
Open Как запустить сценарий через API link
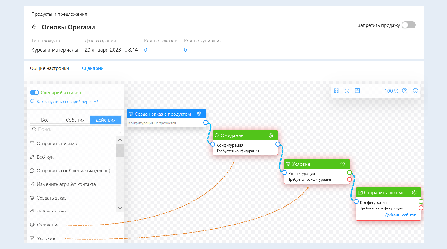click(x=68, y=101)
